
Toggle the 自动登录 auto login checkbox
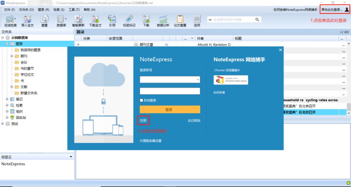pos(141,100)
